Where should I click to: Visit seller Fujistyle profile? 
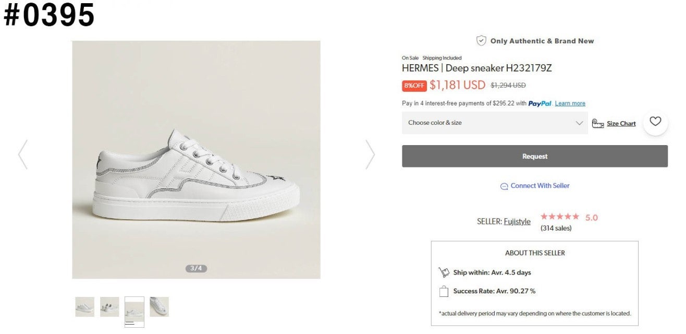point(517,221)
